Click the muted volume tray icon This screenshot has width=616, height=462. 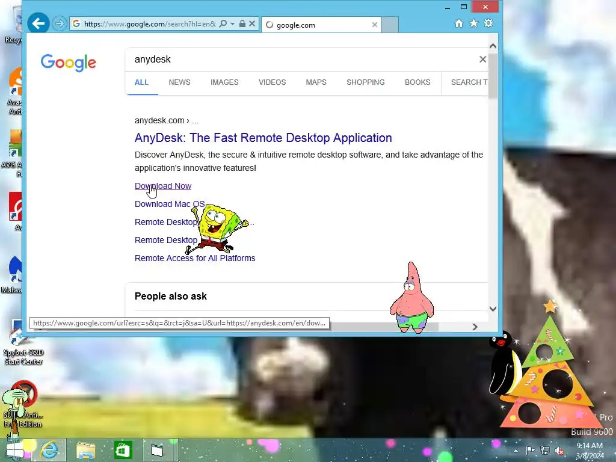tap(559, 451)
